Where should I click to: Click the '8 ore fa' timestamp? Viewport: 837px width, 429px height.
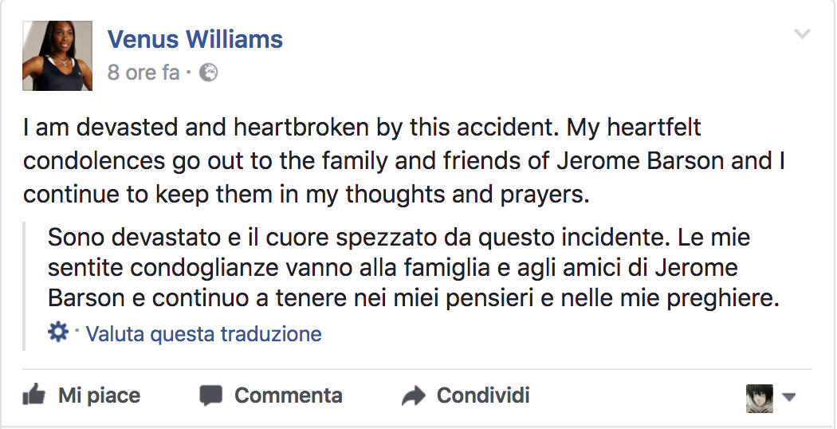pos(143,73)
